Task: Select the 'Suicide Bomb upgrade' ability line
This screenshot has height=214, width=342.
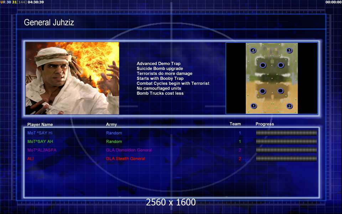Action: tap(160, 68)
